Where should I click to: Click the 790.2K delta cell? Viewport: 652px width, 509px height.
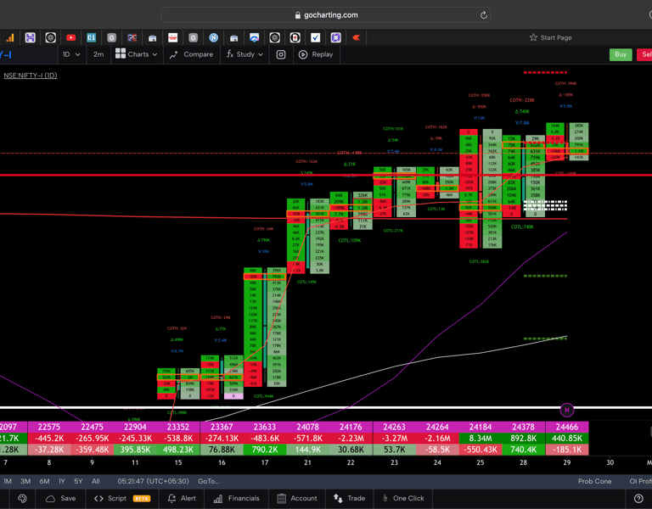point(265,450)
